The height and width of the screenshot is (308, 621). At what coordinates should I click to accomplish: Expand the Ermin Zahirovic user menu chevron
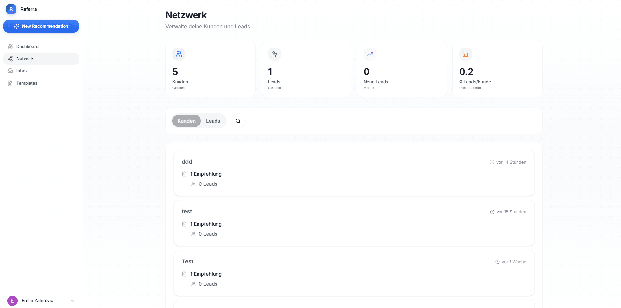[72, 301]
